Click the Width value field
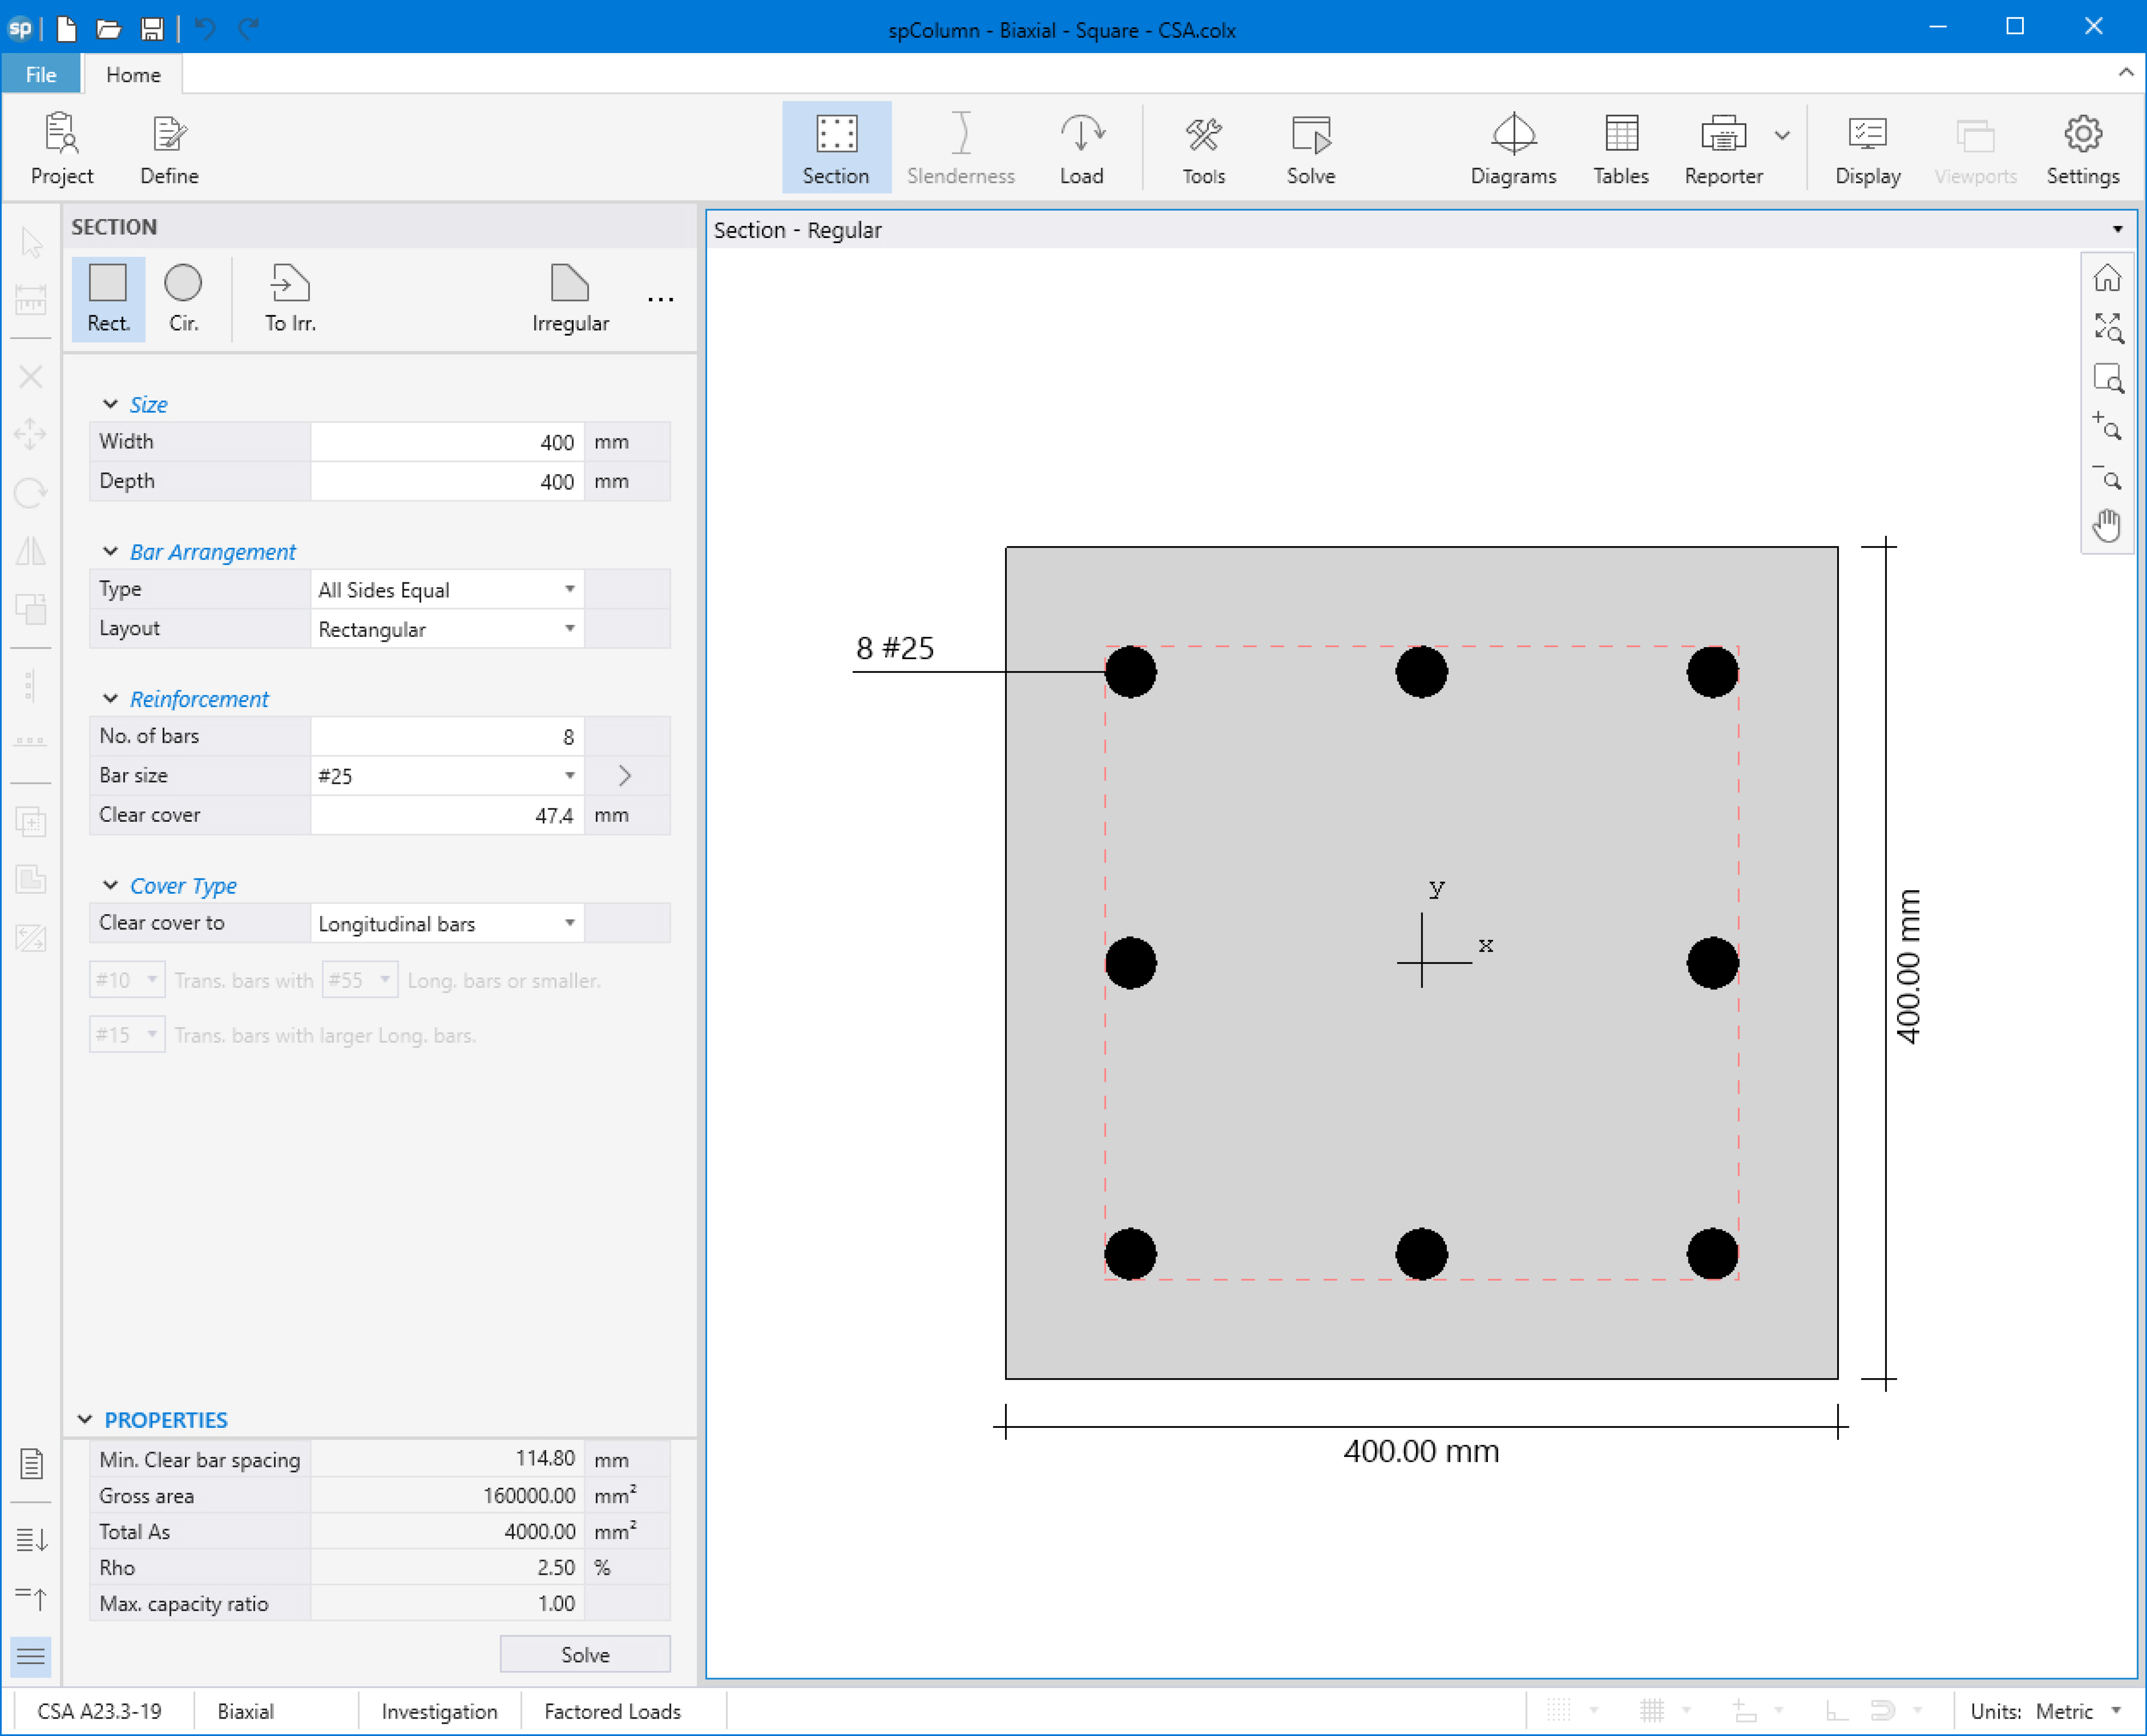The width and height of the screenshot is (2147, 1736). point(447,442)
